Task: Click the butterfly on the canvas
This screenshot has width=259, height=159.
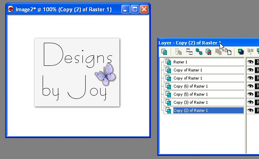Action: [x=106, y=74]
